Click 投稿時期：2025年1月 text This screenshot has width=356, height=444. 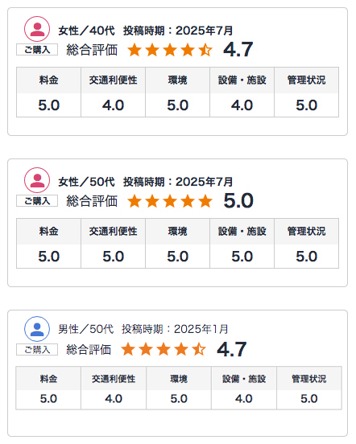tap(175, 329)
